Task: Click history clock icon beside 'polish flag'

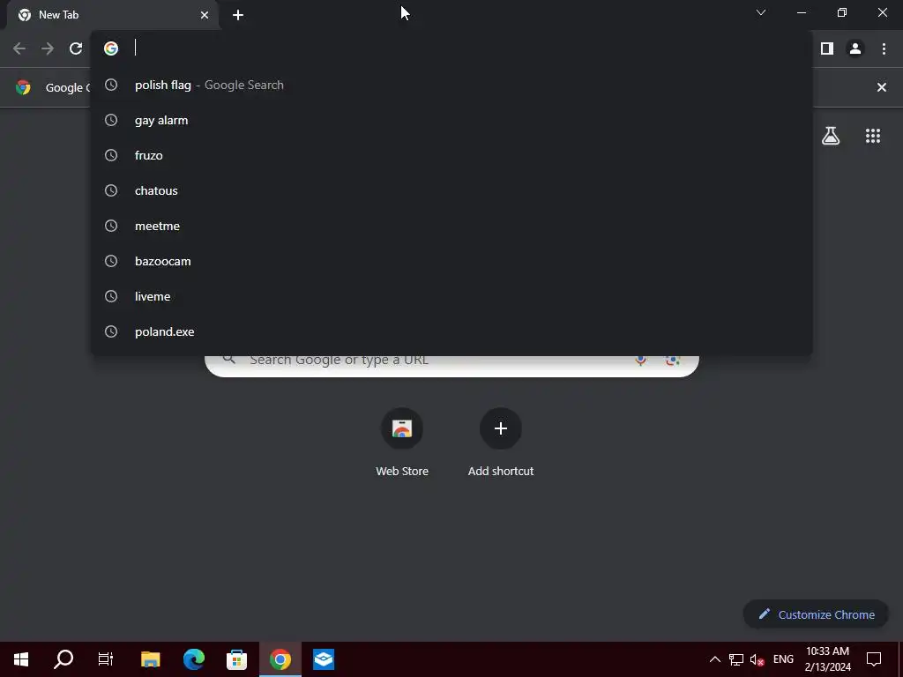Action: tap(111, 86)
